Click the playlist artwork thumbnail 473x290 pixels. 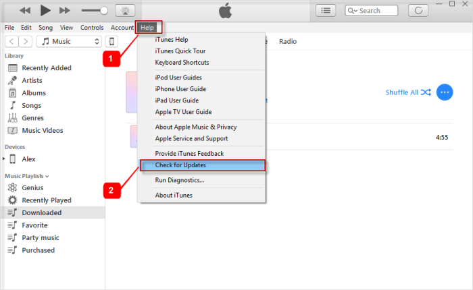(132, 92)
